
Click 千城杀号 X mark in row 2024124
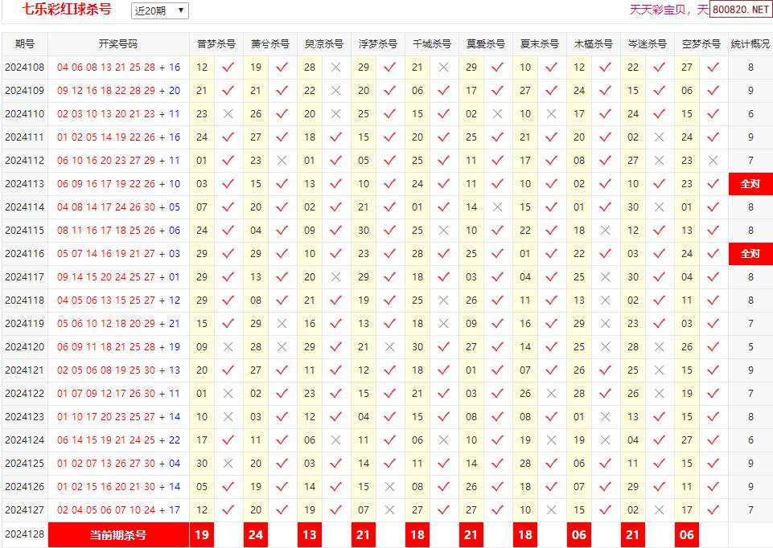click(x=444, y=440)
